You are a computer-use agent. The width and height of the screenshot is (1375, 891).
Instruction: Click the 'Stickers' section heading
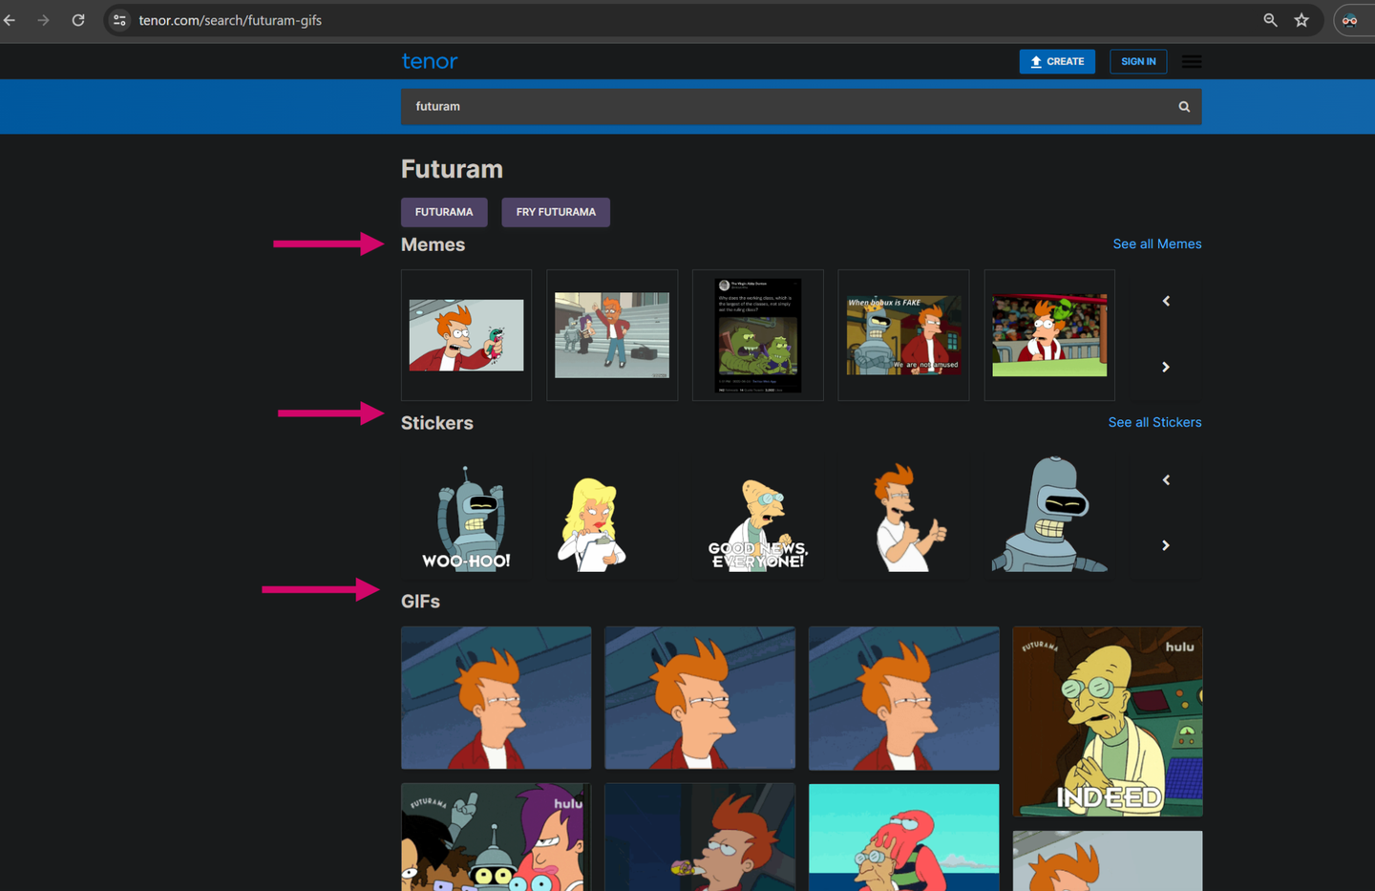click(x=437, y=423)
